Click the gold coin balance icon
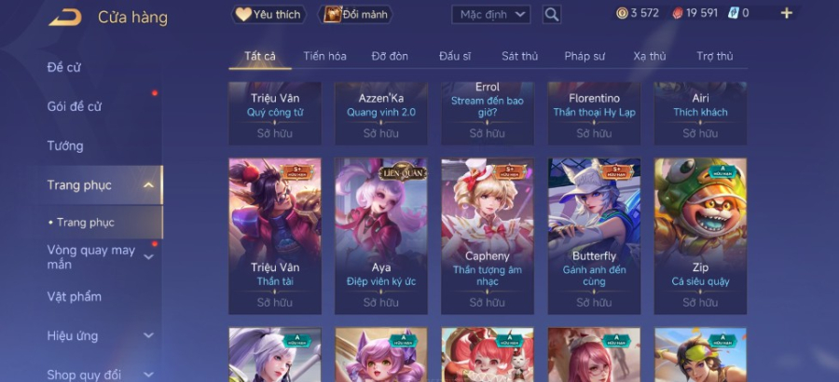The image size is (839, 382). (622, 13)
